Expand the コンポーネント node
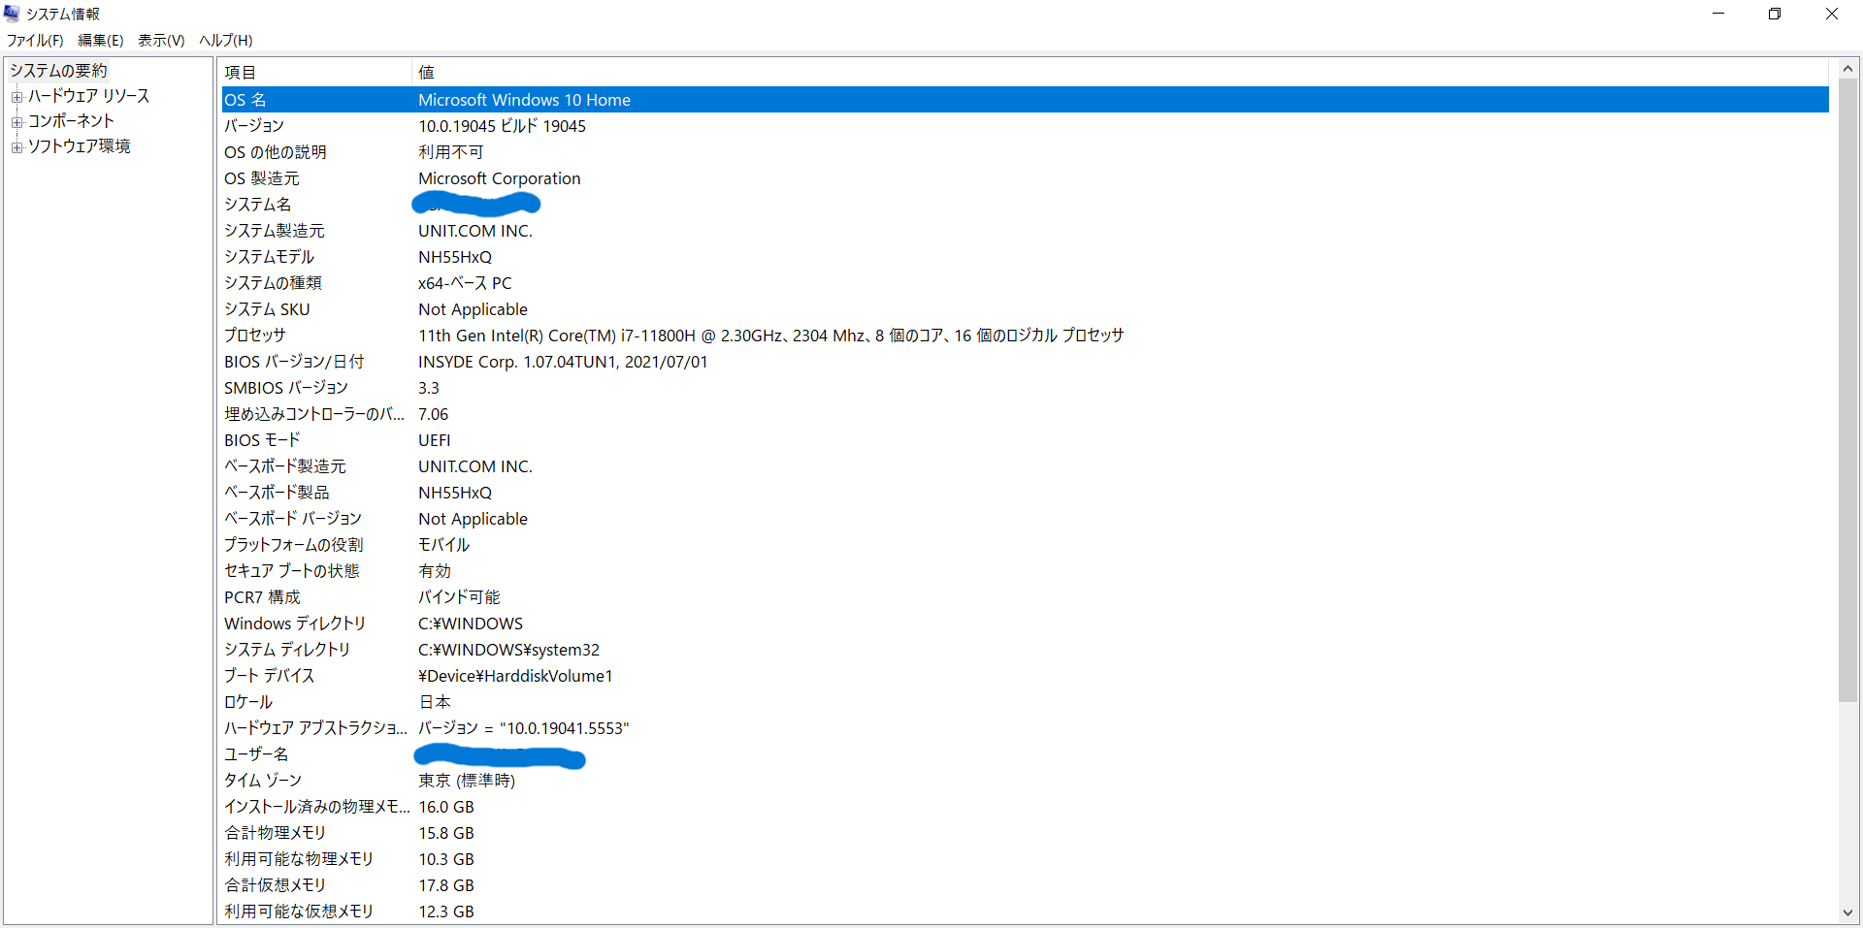1863x928 pixels. coord(16,122)
